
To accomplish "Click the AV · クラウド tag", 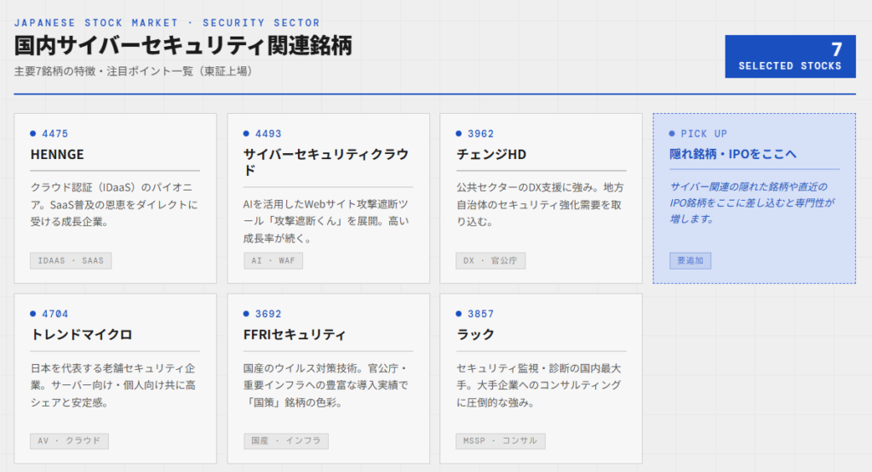I will point(69,441).
